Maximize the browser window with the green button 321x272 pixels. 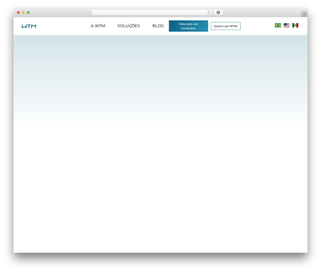[28, 12]
